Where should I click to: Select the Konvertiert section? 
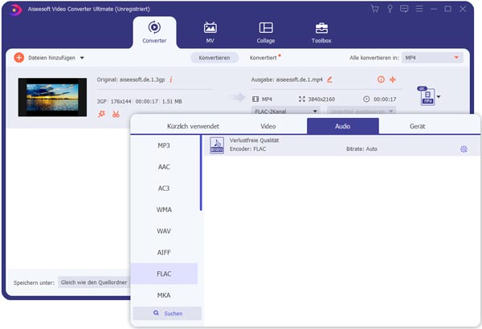pos(263,58)
